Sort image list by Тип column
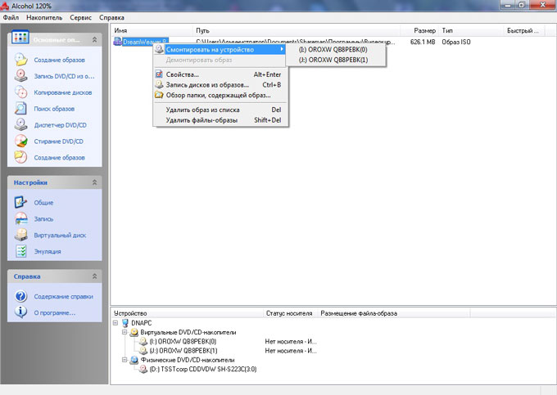The height and width of the screenshot is (395, 557). point(471,30)
